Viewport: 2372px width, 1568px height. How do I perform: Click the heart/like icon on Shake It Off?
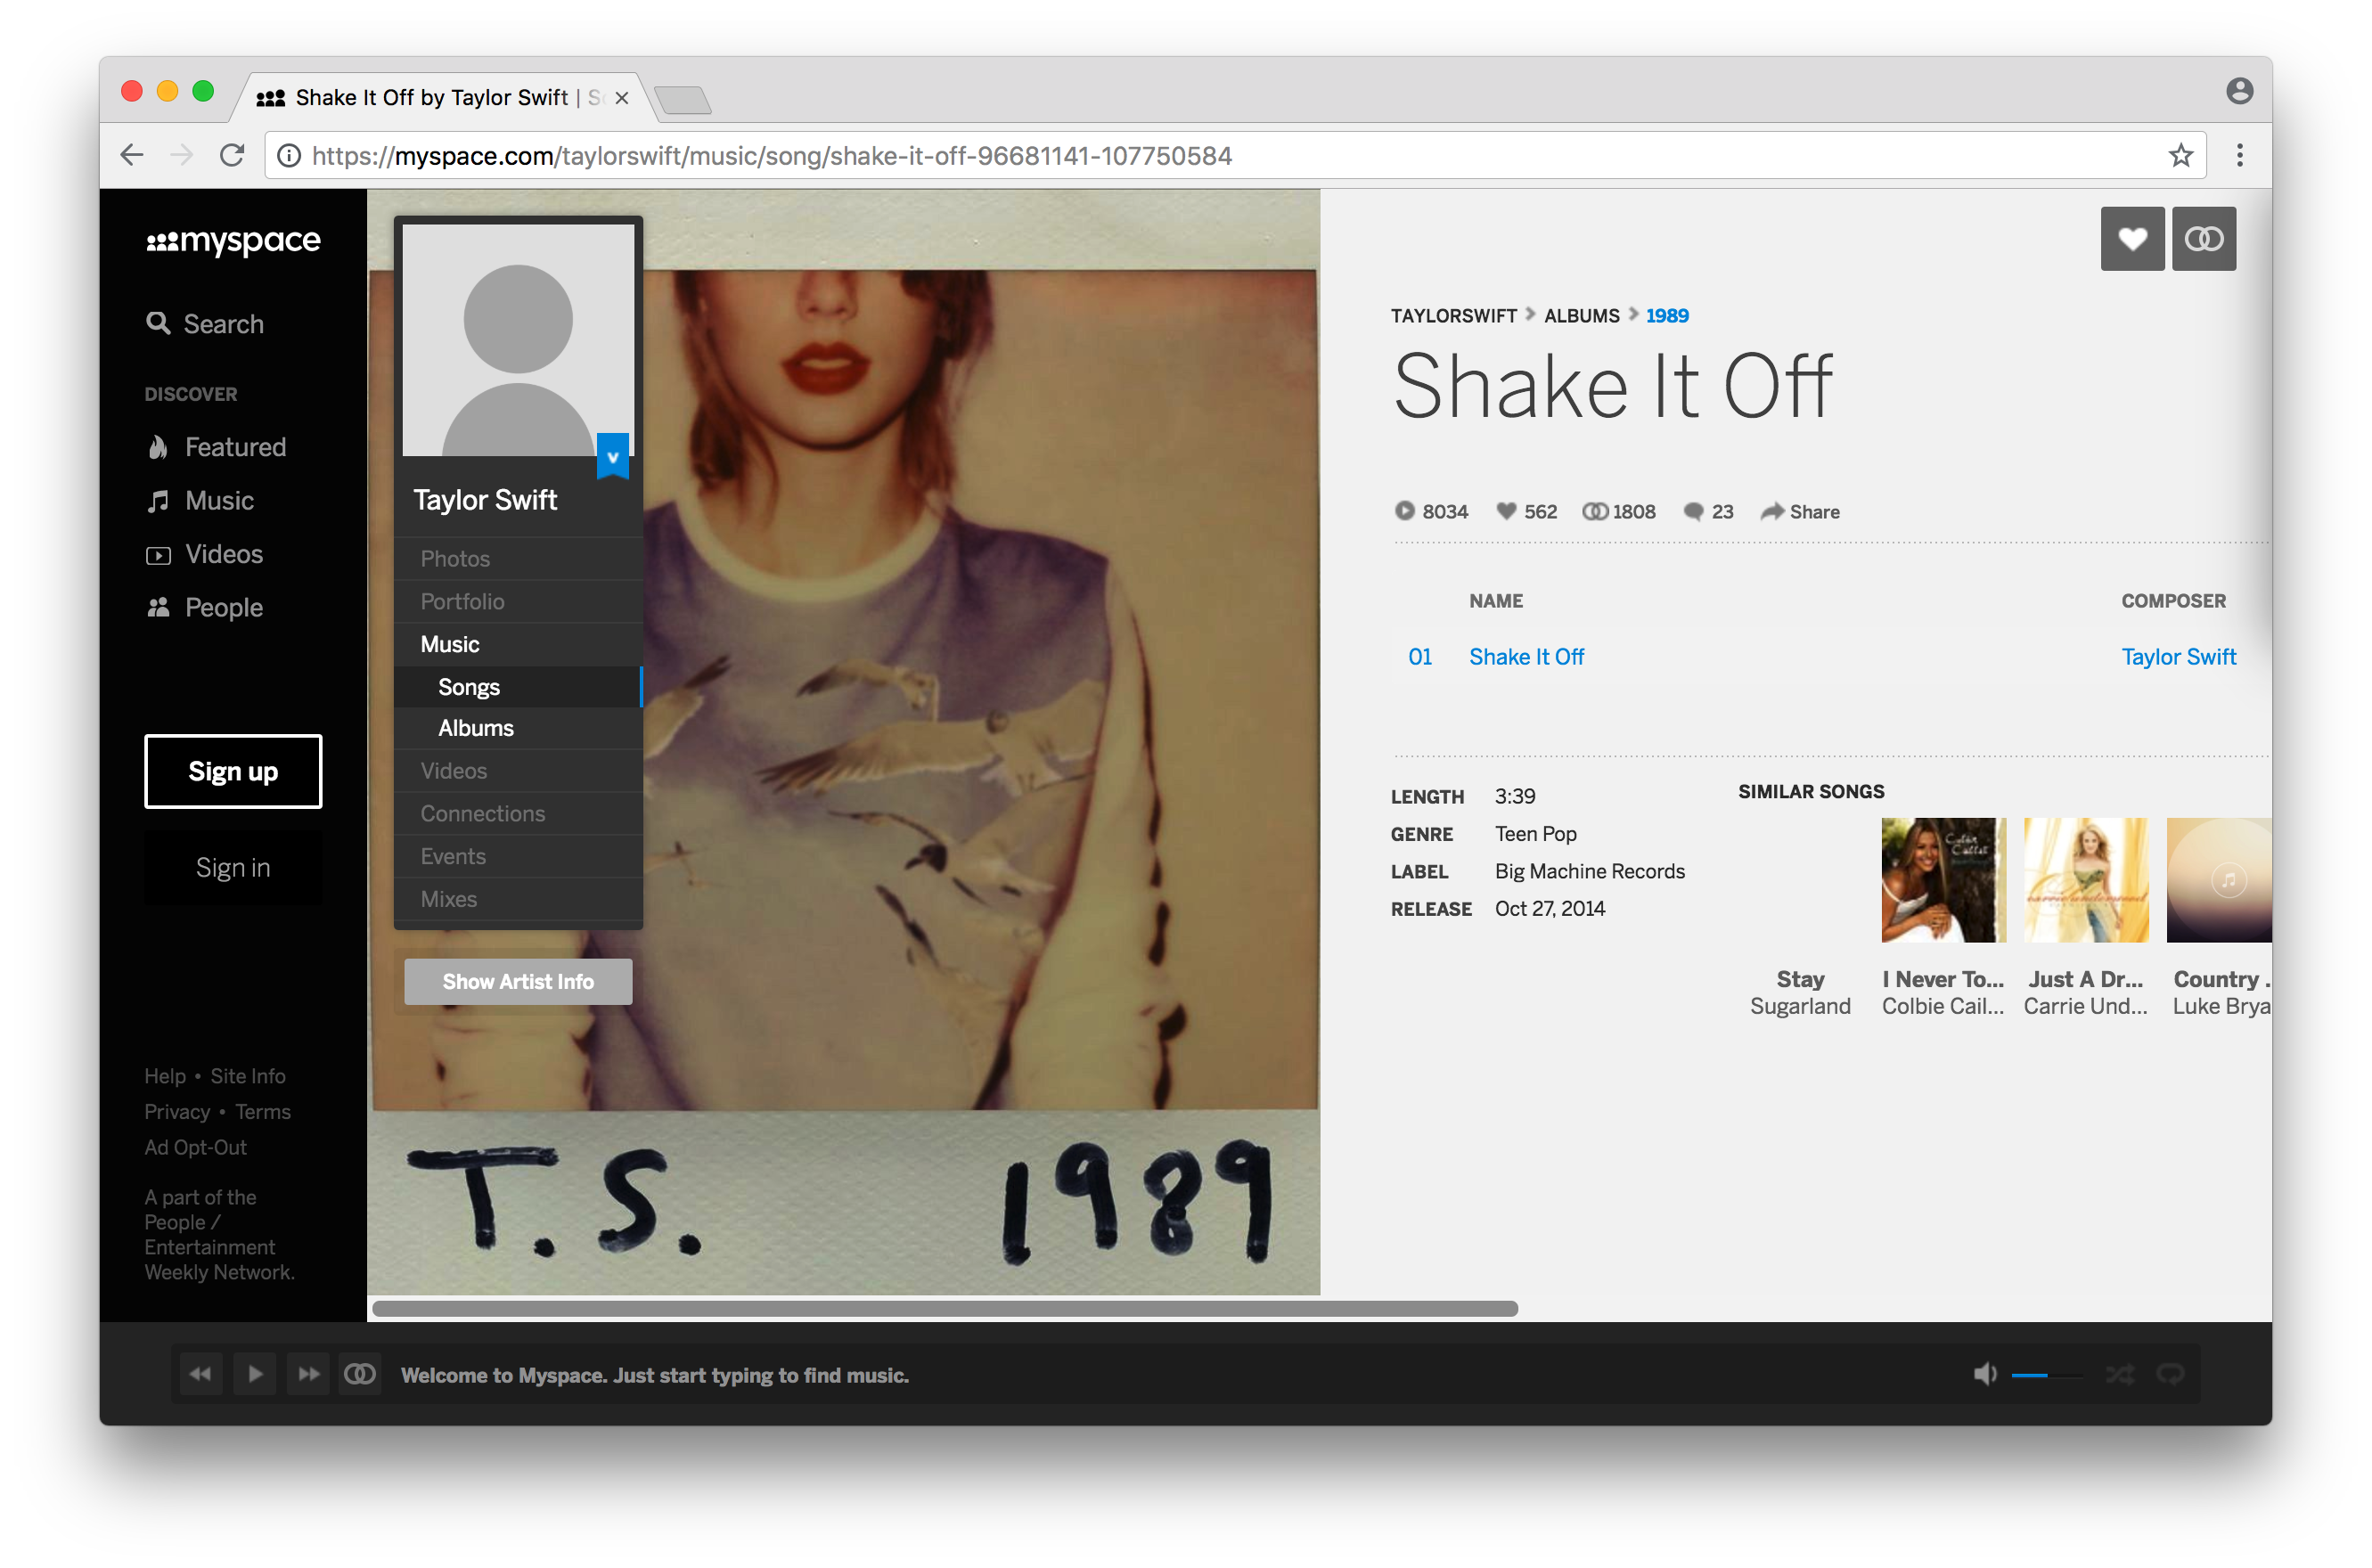(x=2132, y=240)
